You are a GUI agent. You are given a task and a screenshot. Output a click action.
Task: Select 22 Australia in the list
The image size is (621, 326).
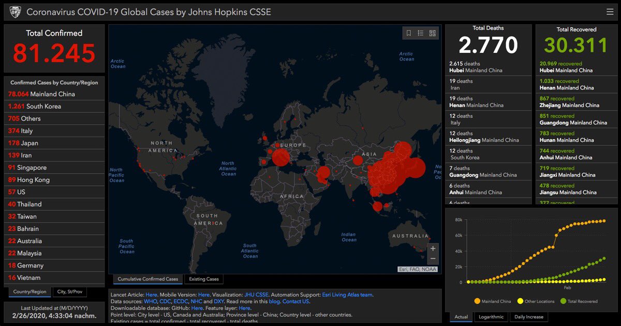coord(54,241)
